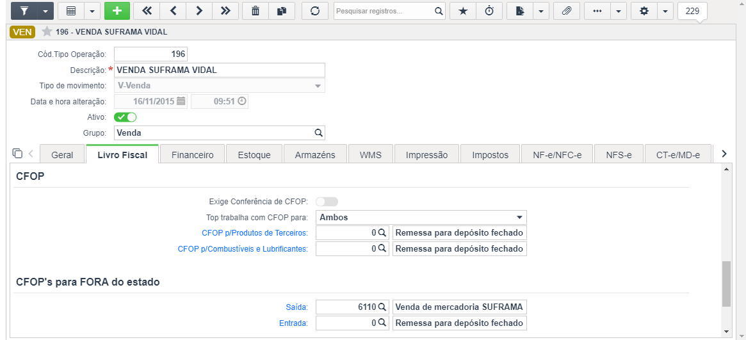Expand the settings gear dropdown arrow
Image resolution: width=746 pixels, height=340 pixels.
tap(665, 11)
